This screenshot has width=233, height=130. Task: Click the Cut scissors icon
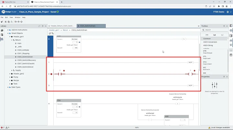tap(6, 22)
